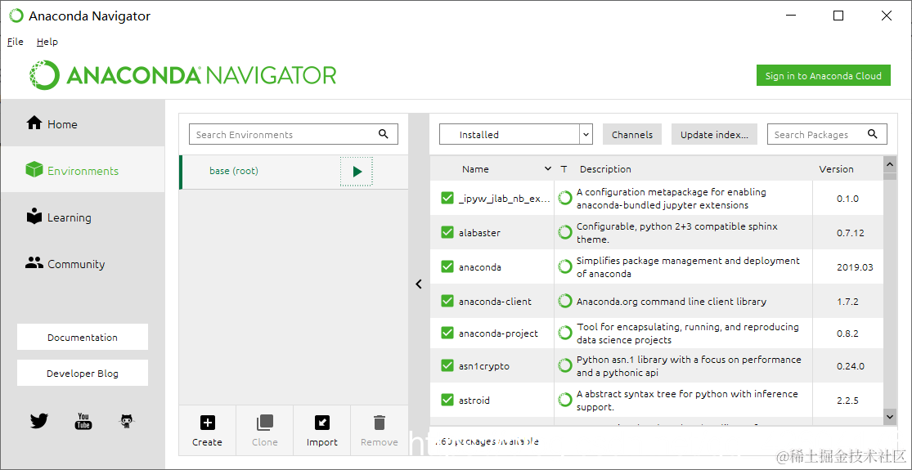Image resolution: width=912 pixels, height=470 pixels.
Task: Click the Twitter bird icon
Action: point(39,421)
